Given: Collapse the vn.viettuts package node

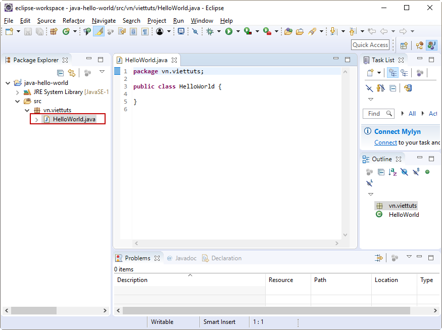Looking at the screenshot, I should [27, 110].
